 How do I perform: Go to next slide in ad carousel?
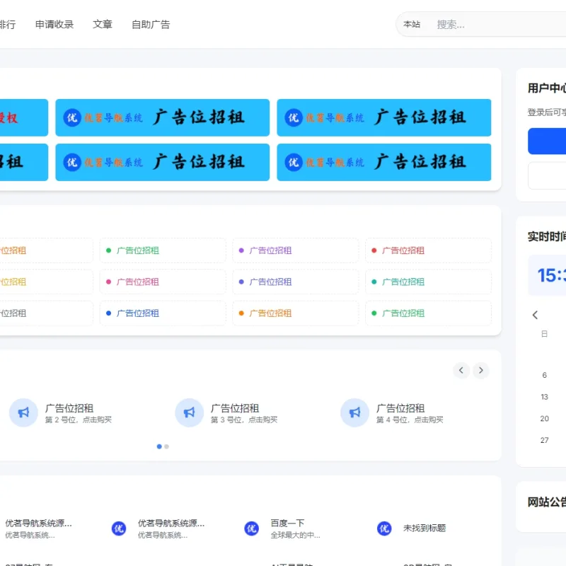[481, 370]
